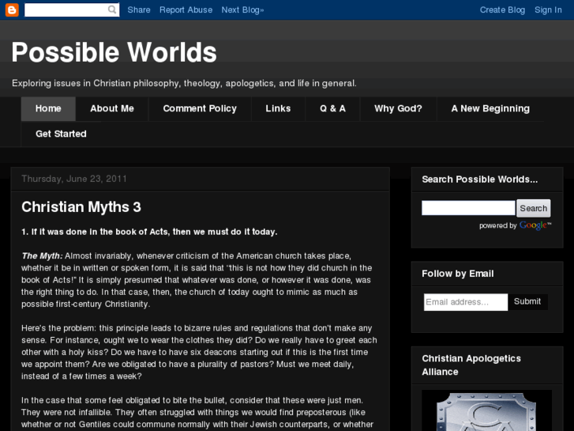Click inside the Search Possible Worlds field
The height and width of the screenshot is (431, 574).
tap(468, 208)
